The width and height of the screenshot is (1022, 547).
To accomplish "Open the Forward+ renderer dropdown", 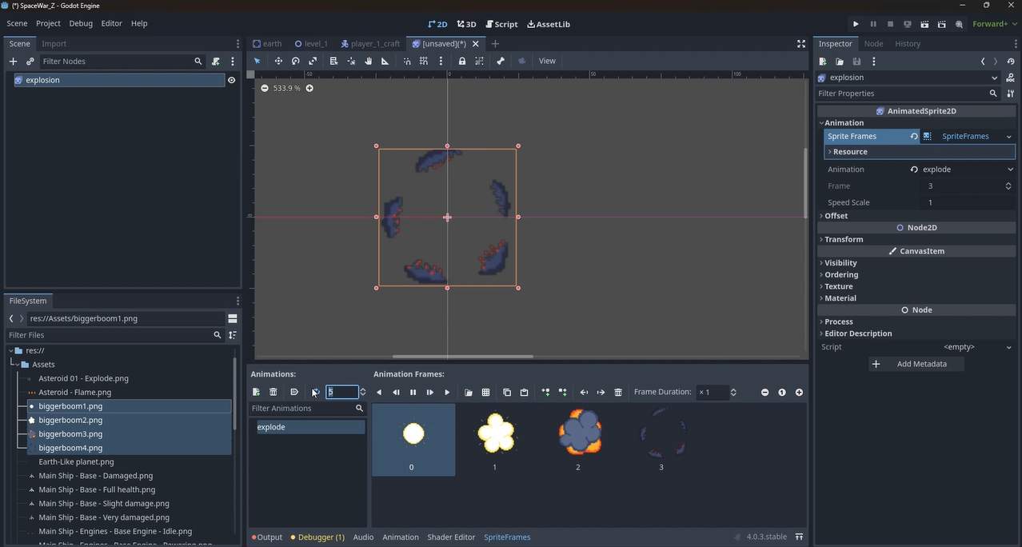I will coord(989,24).
